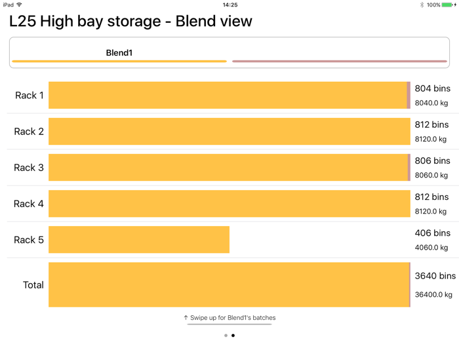Tap the first page indicator dot

pyautogui.click(x=226, y=335)
